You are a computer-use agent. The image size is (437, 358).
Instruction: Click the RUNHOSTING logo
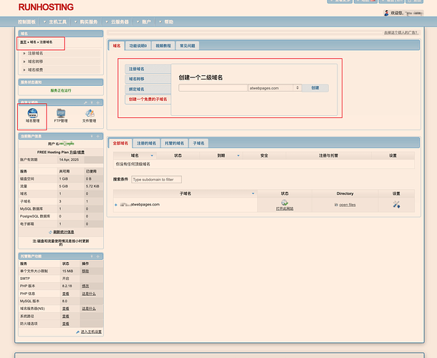pyautogui.click(x=46, y=7)
